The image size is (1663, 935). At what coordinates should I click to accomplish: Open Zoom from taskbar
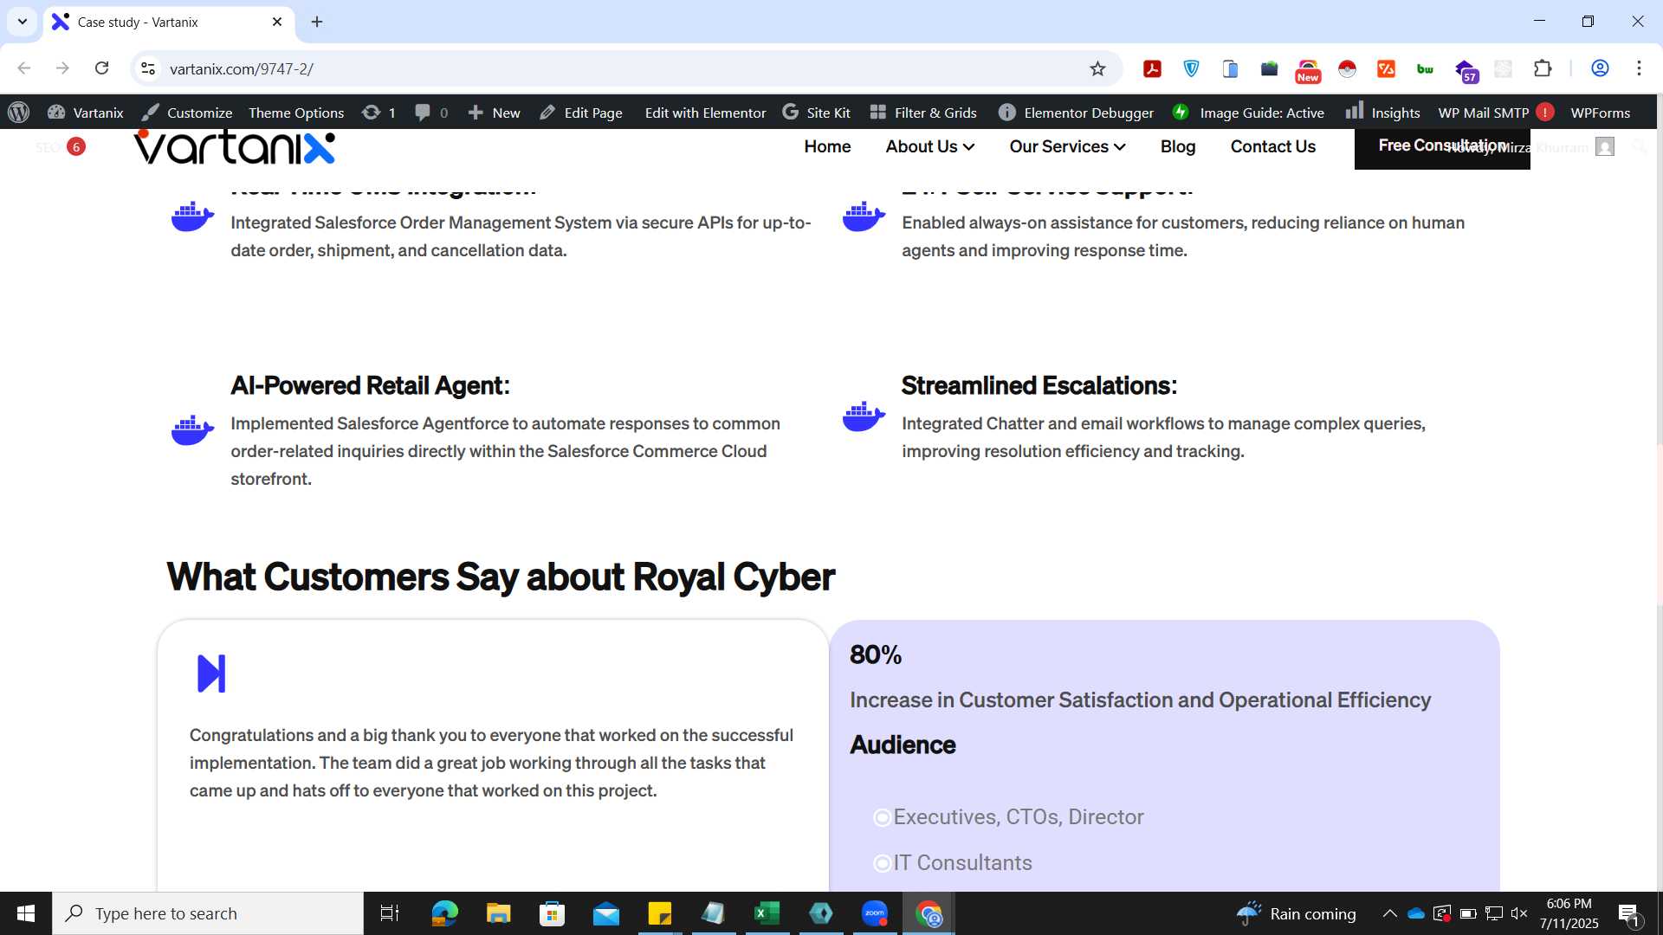tap(874, 913)
